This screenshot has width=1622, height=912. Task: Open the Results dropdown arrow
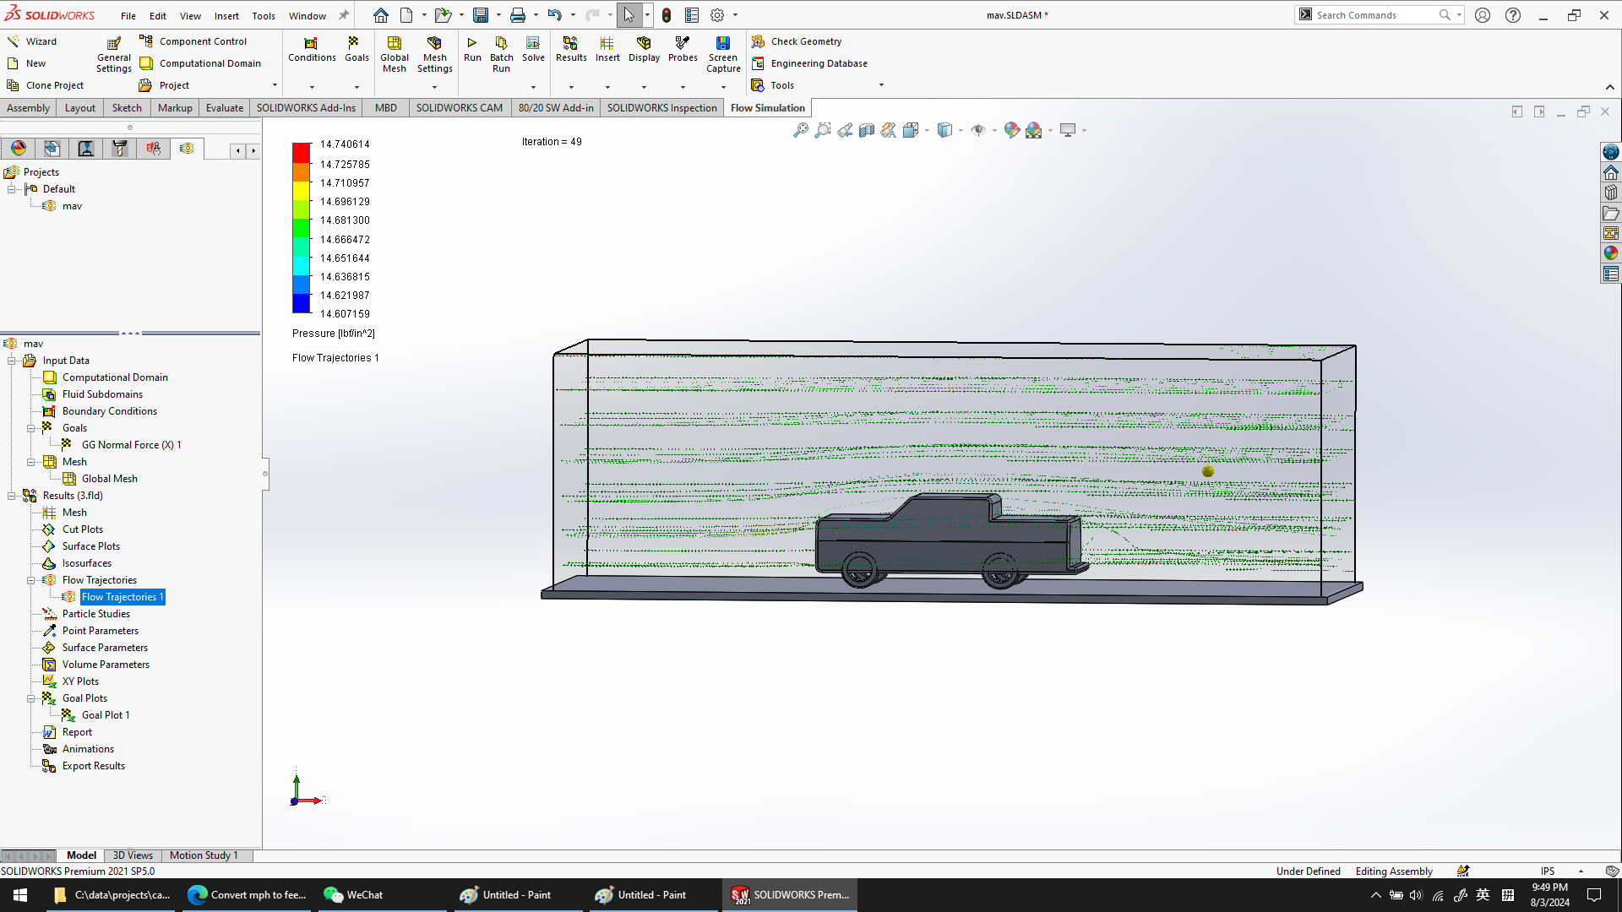tap(571, 87)
